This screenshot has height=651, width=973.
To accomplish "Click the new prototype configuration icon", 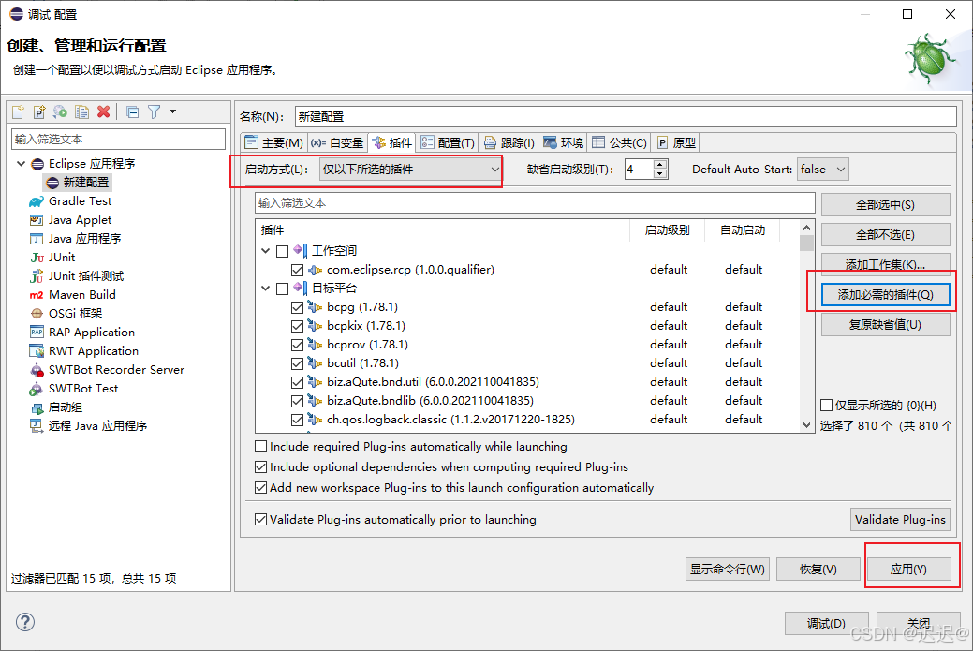I will pyautogui.click(x=39, y=111).
